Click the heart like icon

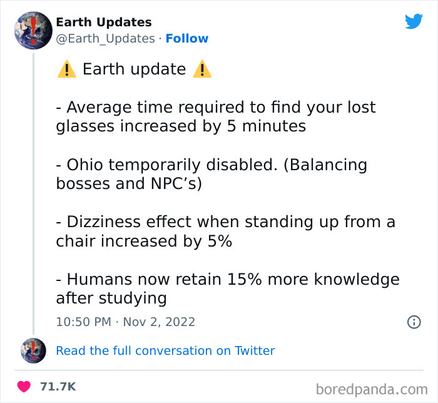[25, 386]
